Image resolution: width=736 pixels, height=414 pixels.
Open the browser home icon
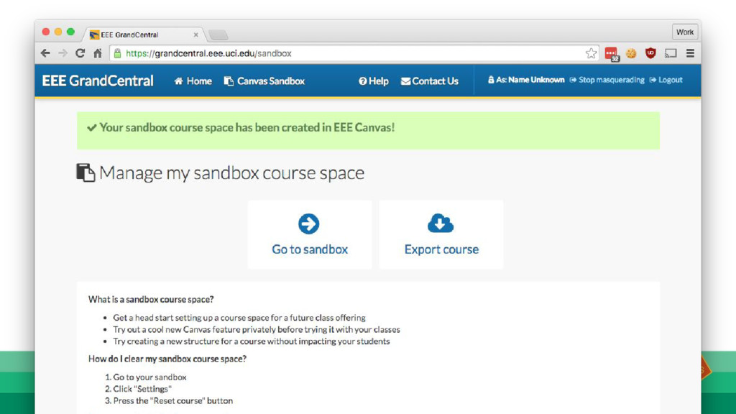(98, 53)
